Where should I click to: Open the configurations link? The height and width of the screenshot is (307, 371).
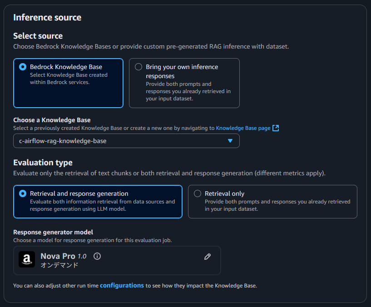pyautogui.click(x=122, y=285)
